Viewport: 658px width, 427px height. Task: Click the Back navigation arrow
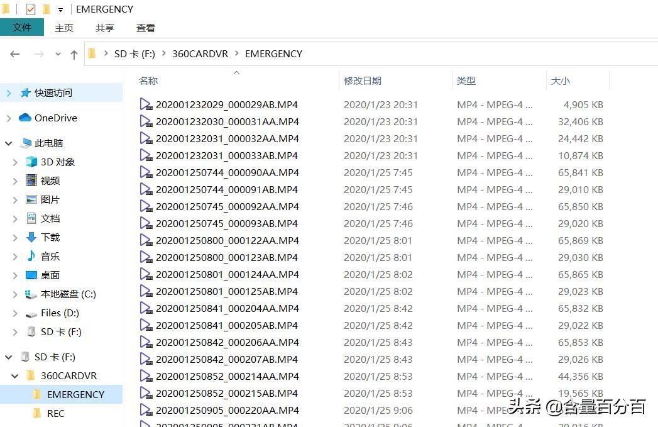click(x=15, y=54)
